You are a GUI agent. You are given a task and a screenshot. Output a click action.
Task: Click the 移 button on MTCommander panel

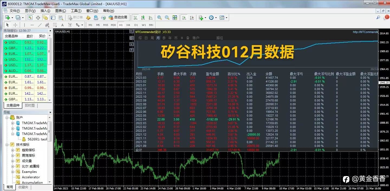132,38
